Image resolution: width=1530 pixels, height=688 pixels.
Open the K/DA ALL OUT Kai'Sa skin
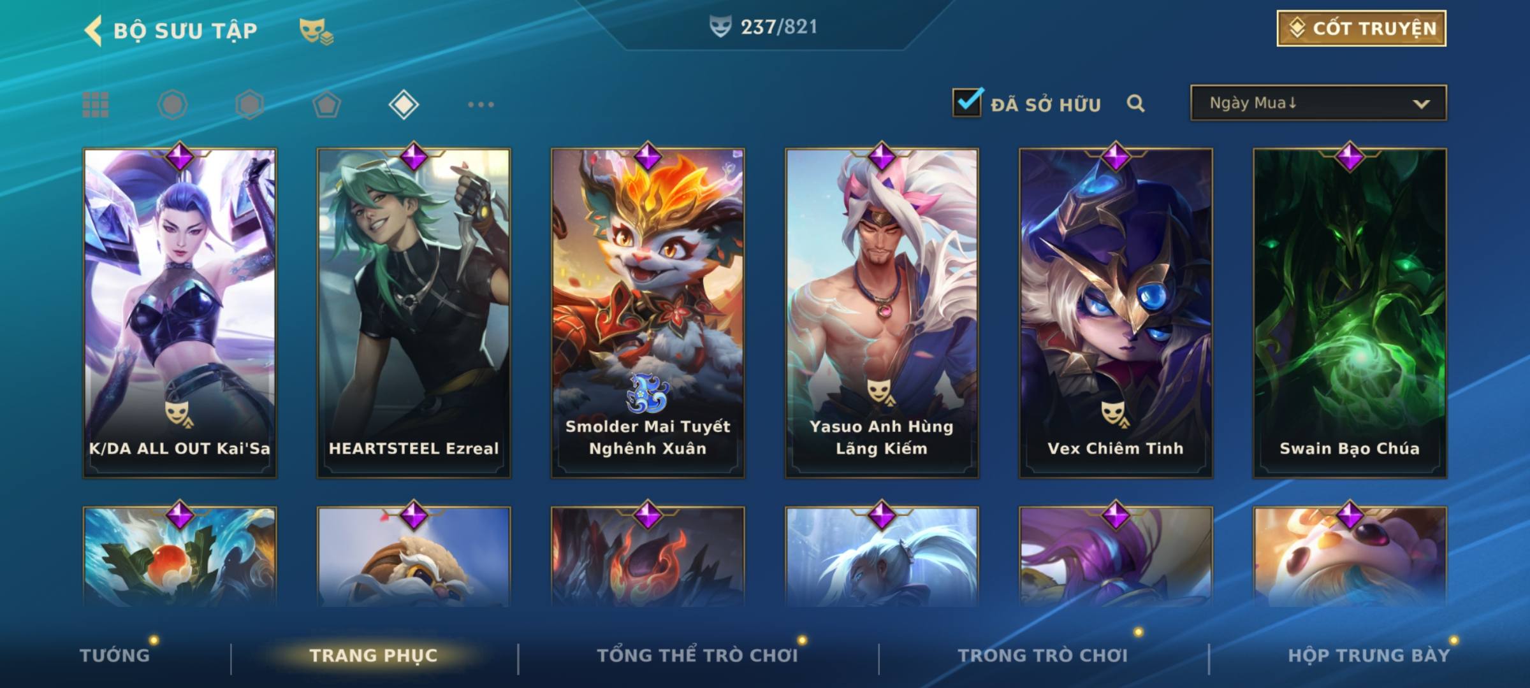180,313
